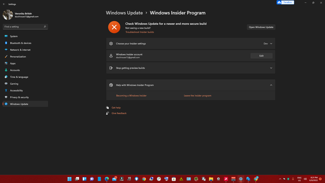Select Time & language in sidebar
Image resolution: width=325 pixels, height=183 pixels.
25,77
